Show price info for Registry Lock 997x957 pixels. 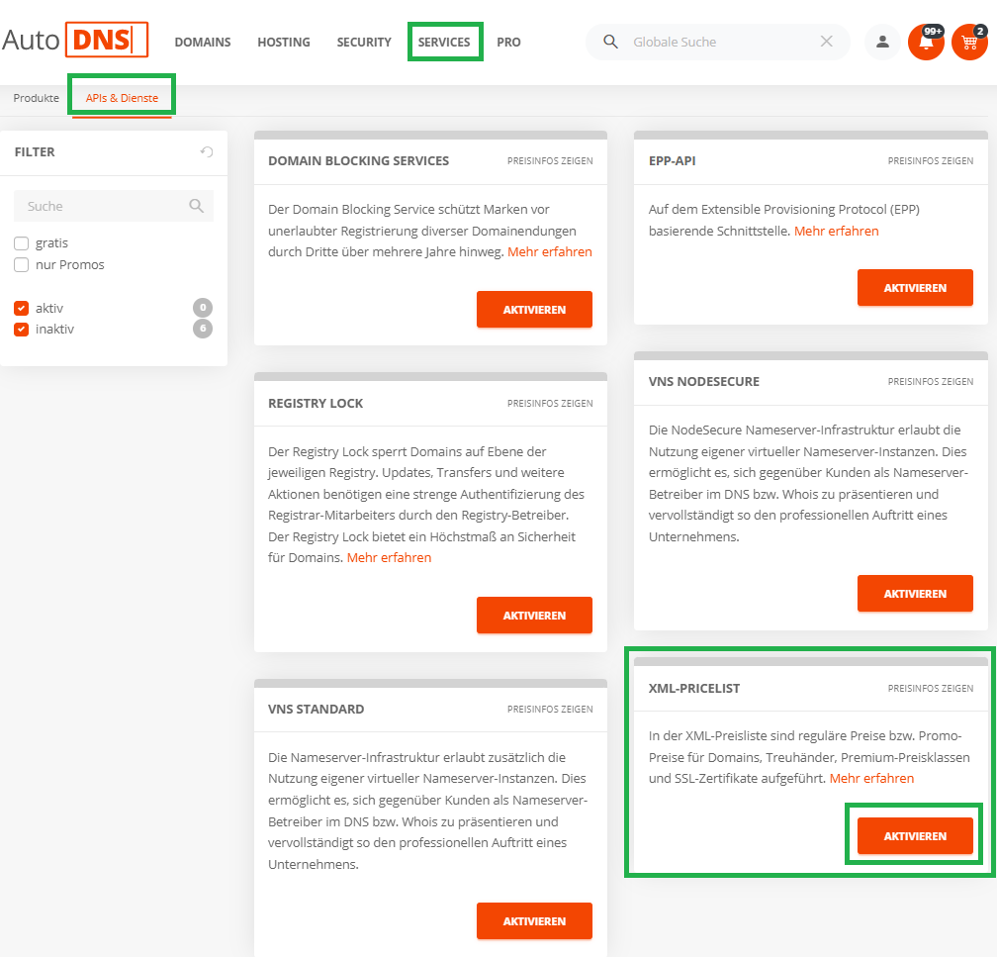(550, 404)
